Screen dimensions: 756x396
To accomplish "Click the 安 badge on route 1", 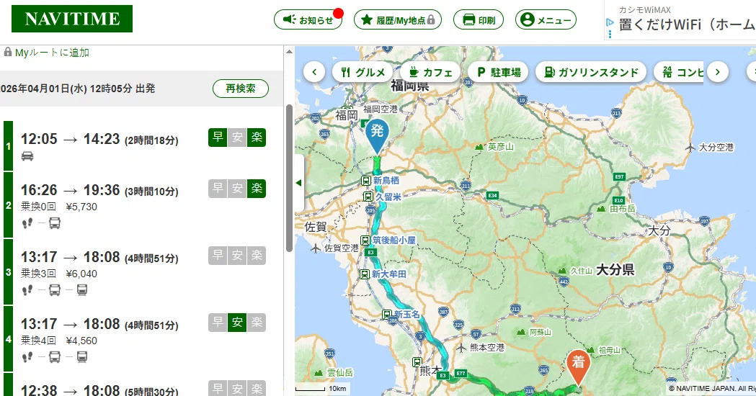I will tap(237, 138).
